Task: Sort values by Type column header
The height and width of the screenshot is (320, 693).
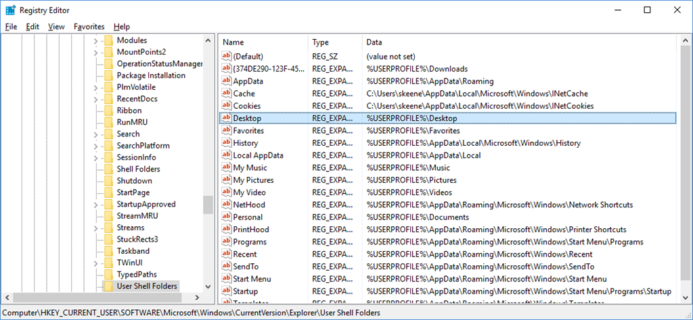Action: 335,43
